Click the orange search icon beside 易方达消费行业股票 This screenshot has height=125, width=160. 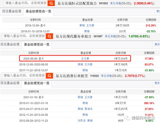tap(49, 76)
